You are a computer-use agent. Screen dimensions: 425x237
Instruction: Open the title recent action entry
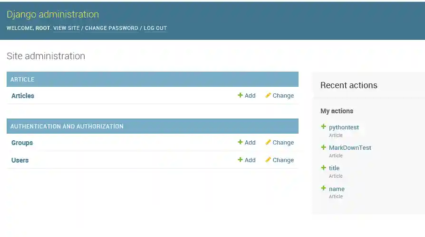coord(334,168)
